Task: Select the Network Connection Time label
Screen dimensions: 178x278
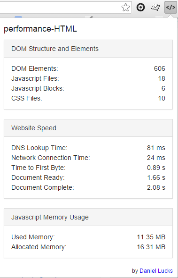Action: 51,158
